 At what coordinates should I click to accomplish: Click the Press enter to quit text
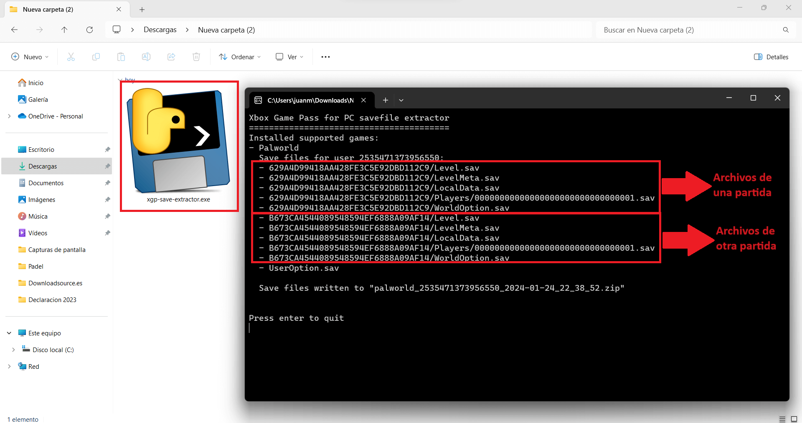(297, 318)
